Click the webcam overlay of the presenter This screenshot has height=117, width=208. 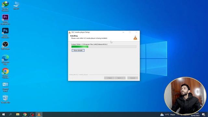[185, 96]
